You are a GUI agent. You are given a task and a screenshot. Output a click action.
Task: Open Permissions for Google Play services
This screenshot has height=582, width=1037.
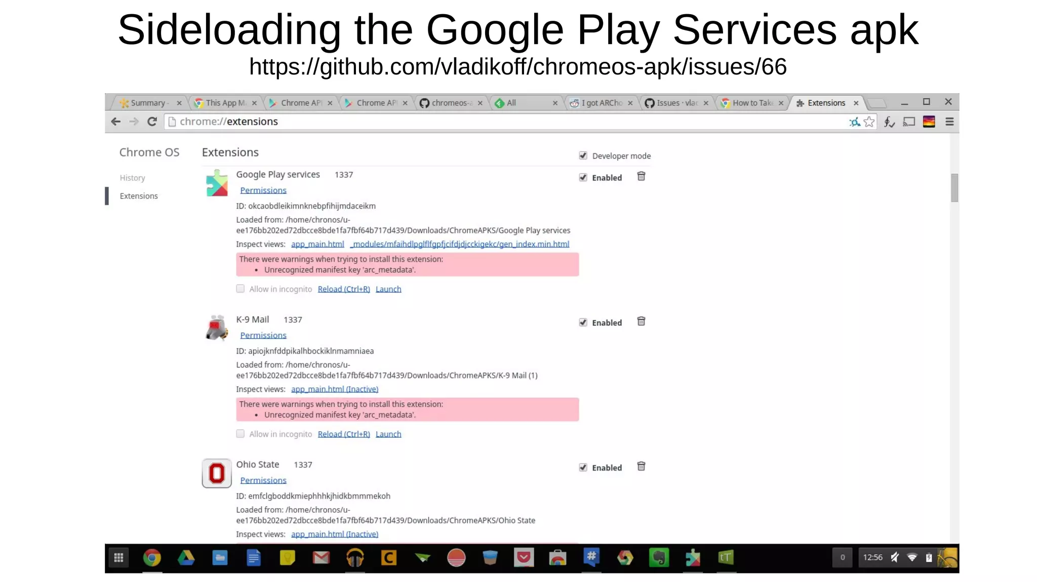pyautogui.click(x=263, y=190)
